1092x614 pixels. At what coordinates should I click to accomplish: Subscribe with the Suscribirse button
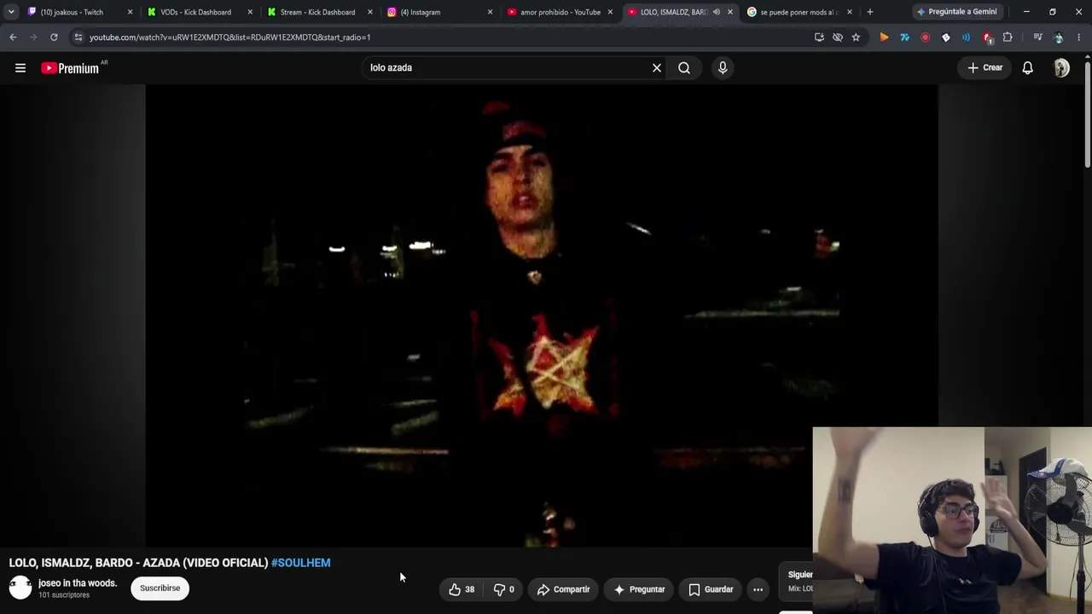(160, 588)
